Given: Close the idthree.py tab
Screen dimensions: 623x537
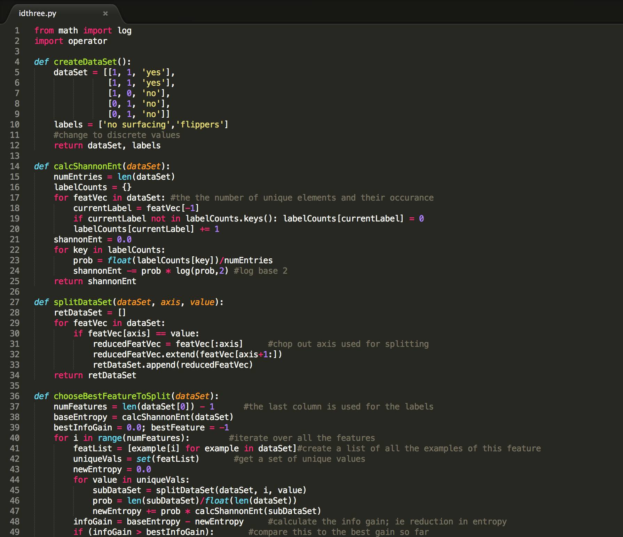Looking at the screenshot, I should (105, 14).
